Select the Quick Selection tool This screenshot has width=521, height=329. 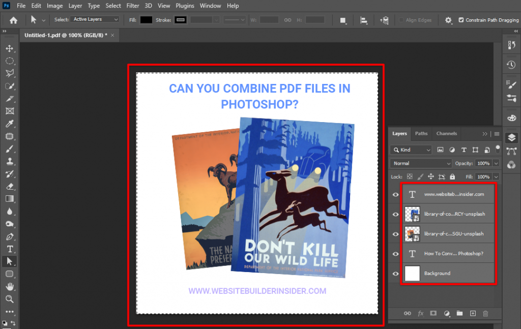[9, 86]
